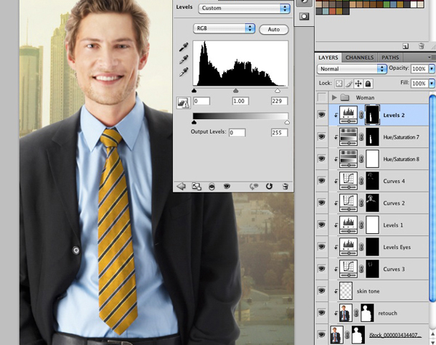Show the Woman layer group
Viewport: 436px width, 345px height.
point(322,97)
